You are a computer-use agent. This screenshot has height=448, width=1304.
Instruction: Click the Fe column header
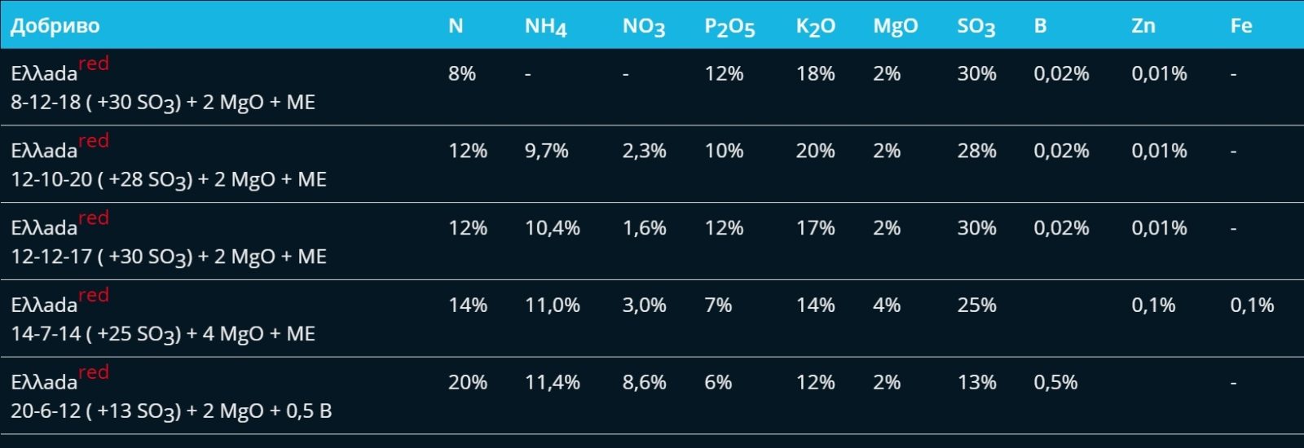click(1240, 26)
